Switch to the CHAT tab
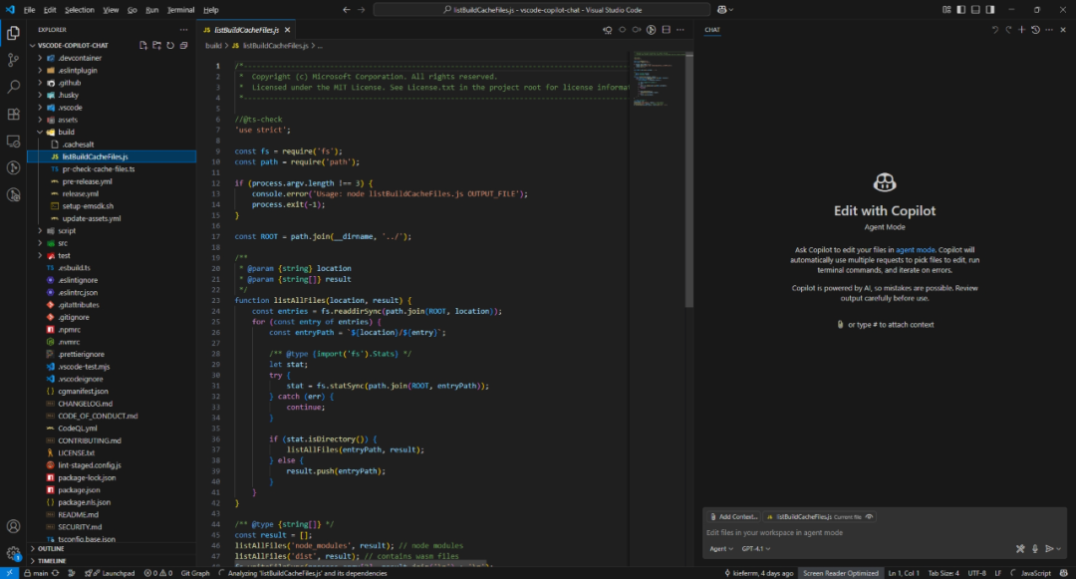This screenshot has width=1076, height=579. pos(712,30)
